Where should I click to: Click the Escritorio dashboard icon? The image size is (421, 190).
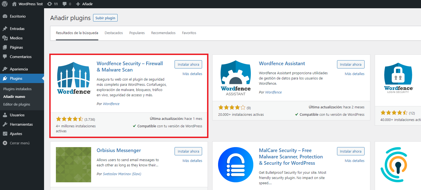click(x=5, y=16)
